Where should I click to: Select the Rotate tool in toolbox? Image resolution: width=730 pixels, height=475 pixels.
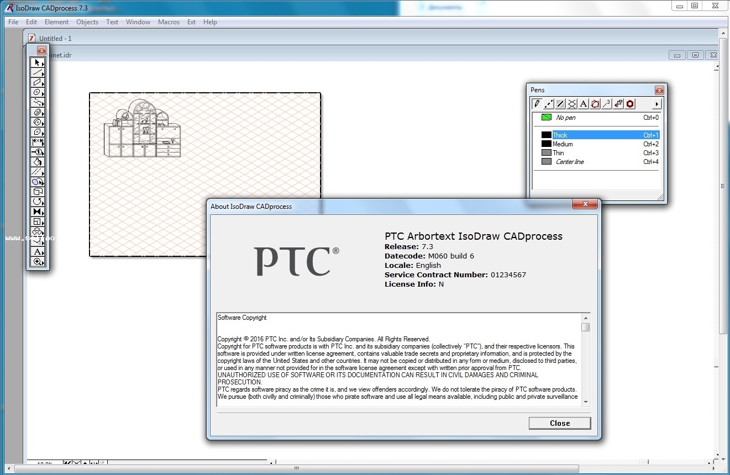click(x=38, y=202)
